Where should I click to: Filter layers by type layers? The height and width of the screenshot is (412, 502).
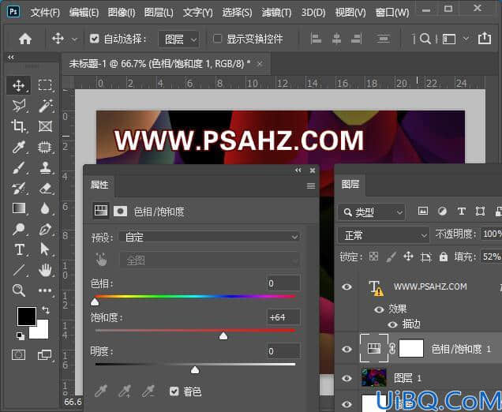pyautogui.click(x=461, y=212)
